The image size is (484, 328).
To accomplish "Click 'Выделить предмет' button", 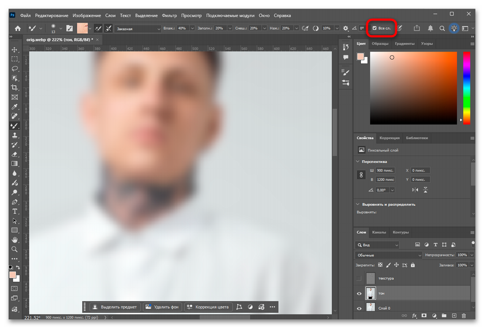I will [x=115, y=307].
